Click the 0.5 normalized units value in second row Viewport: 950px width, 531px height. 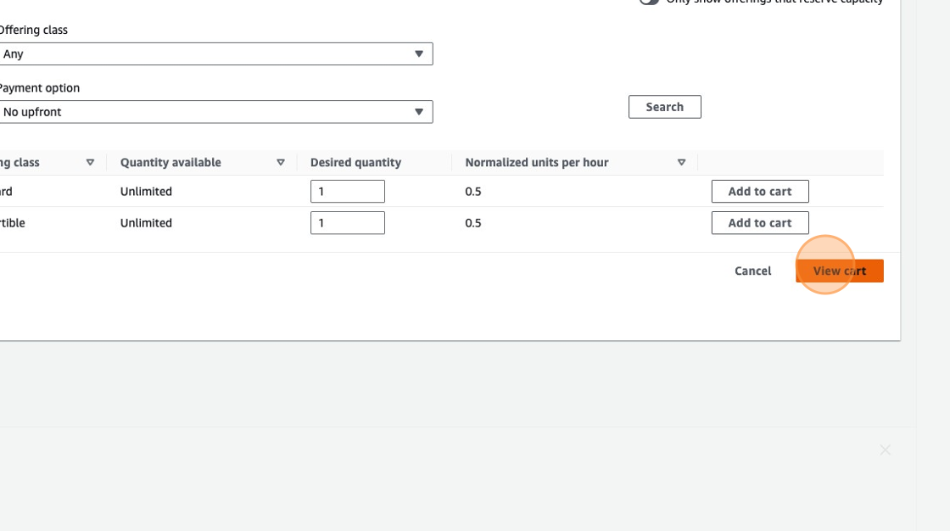(x=473, y=223)
